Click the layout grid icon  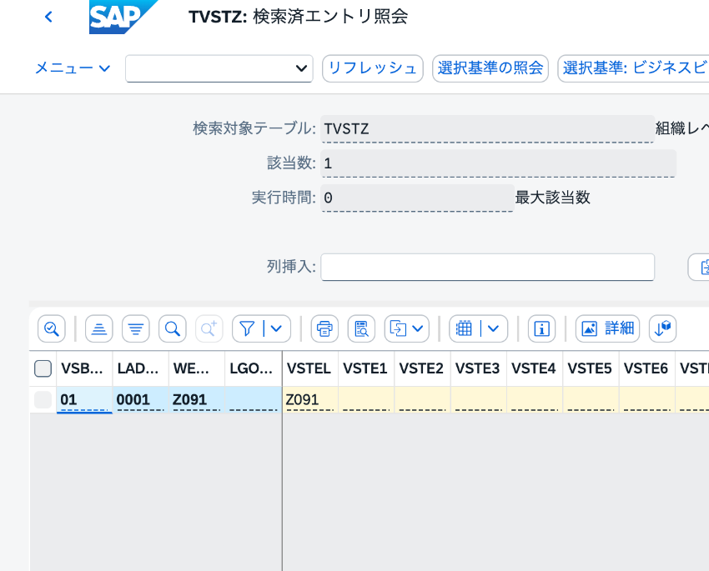[464, 328]
